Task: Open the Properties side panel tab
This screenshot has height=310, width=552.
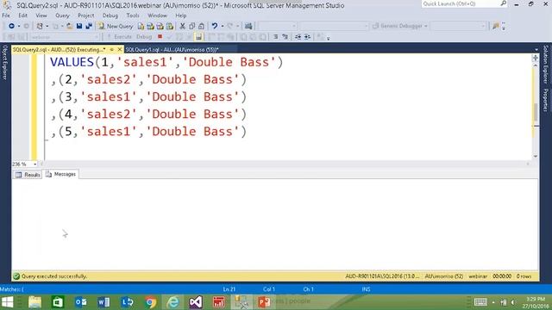Action: [545, 100]
